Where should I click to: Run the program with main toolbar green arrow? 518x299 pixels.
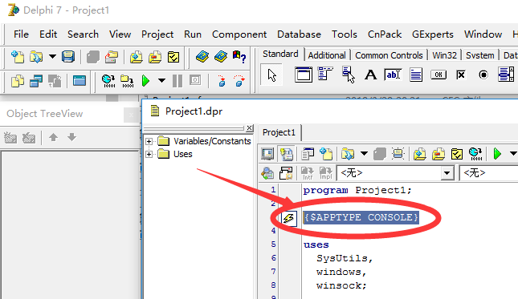pos(145,81)
